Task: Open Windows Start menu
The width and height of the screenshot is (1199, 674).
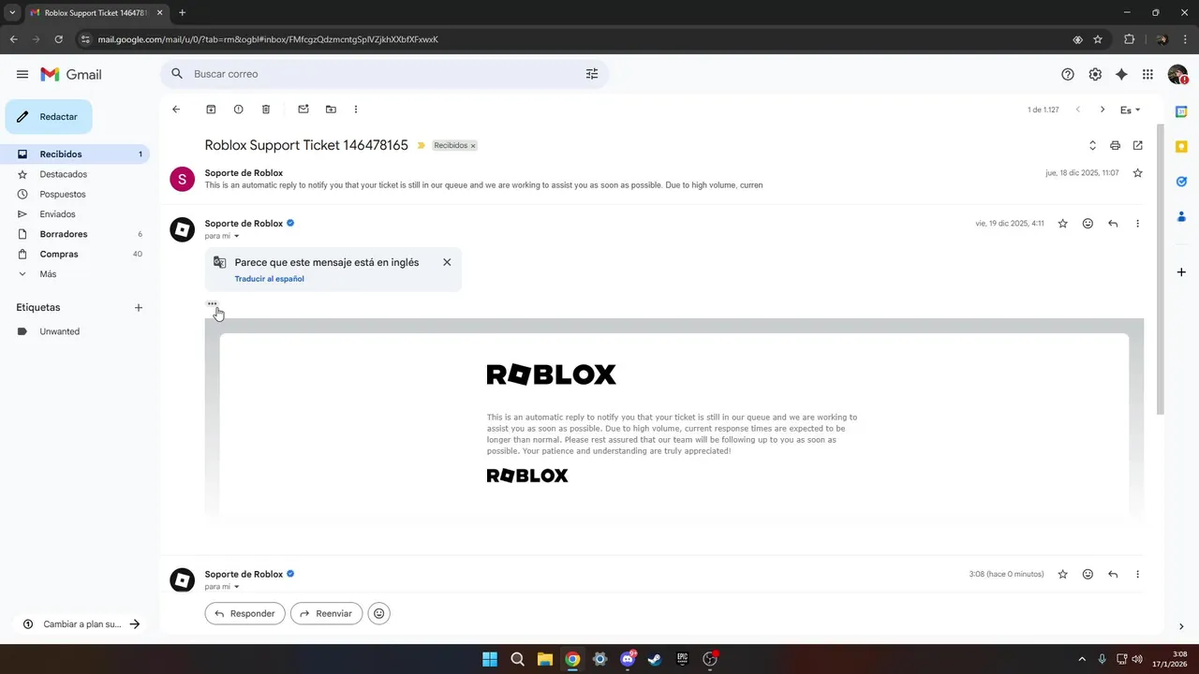Action: (x=490, y=659)
